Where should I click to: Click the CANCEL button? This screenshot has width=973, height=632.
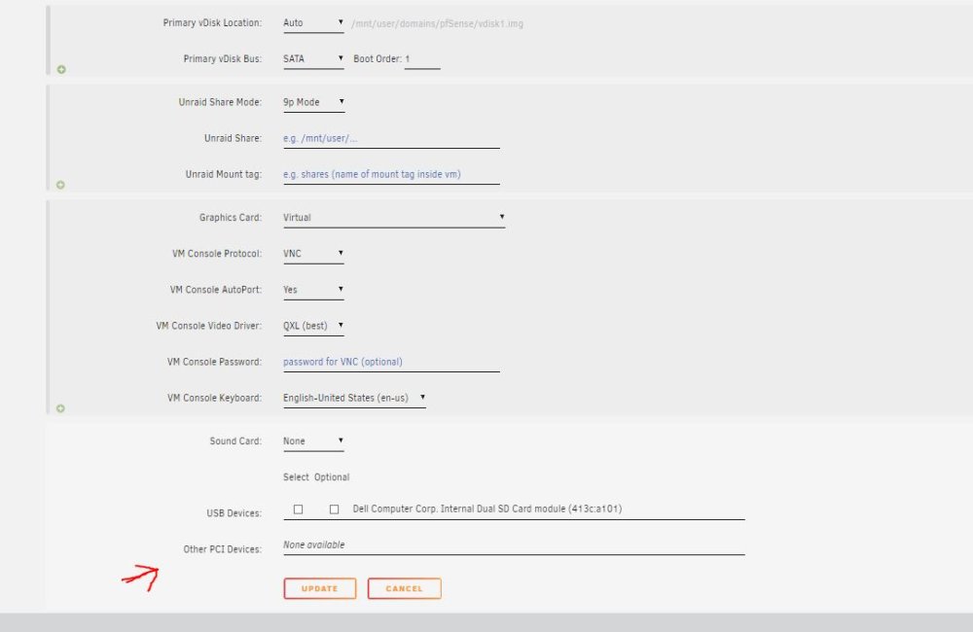coord(405,588)
